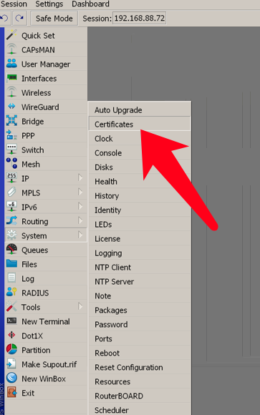Open the Dashboard menu
This screenshot has height=415, width=260.
[x=90, y=4]
